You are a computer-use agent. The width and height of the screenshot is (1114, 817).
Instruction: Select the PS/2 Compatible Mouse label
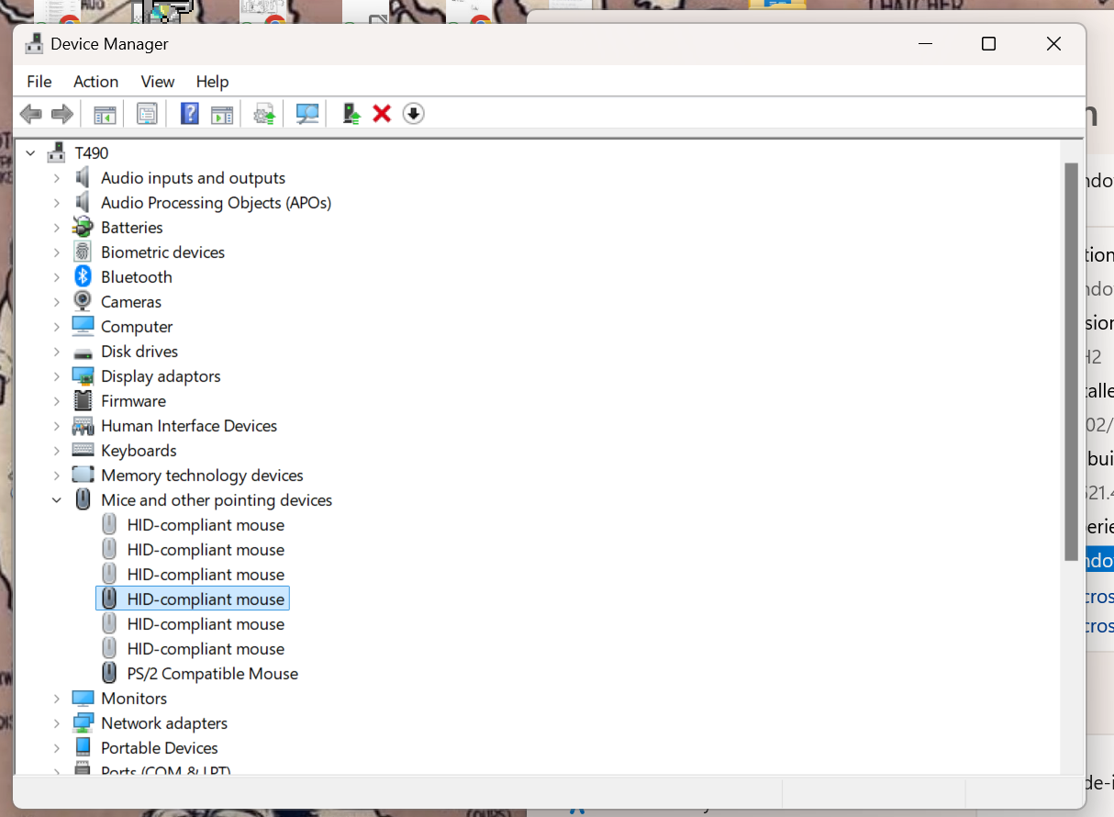click(x=213, y=673)
